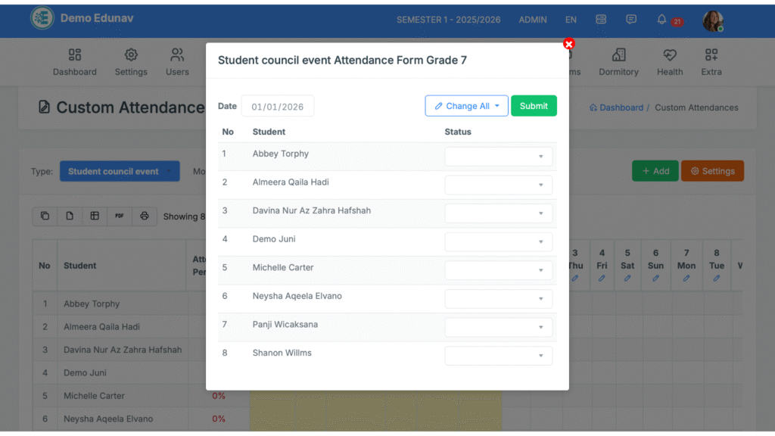The image size is (775, 436).
Task: Click the Date input field
Action: click(x=277, y=107)
